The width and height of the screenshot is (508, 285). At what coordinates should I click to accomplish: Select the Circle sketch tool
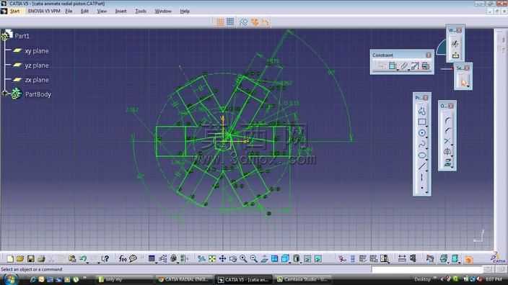421,133
